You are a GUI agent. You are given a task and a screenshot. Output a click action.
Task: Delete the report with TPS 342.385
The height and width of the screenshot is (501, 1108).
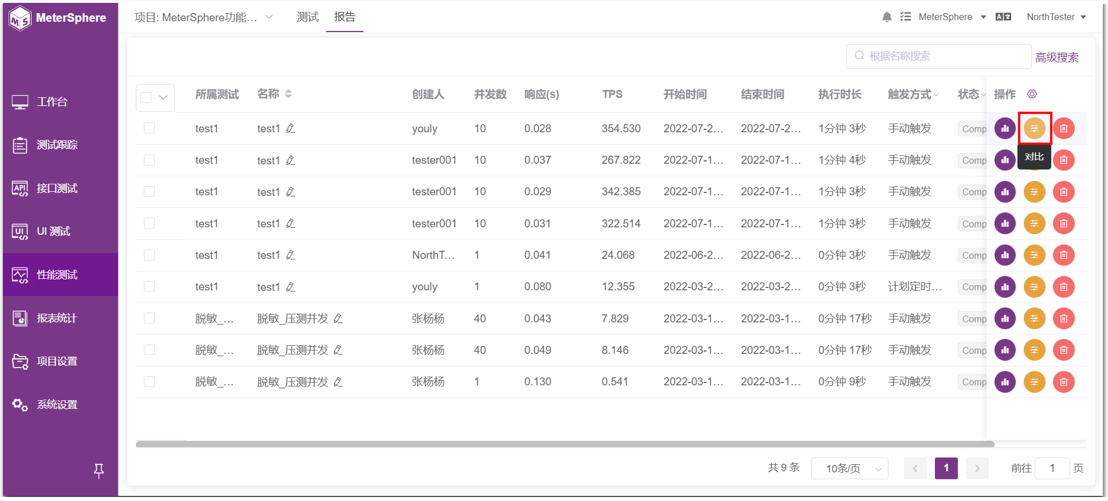pos(1064,192)
